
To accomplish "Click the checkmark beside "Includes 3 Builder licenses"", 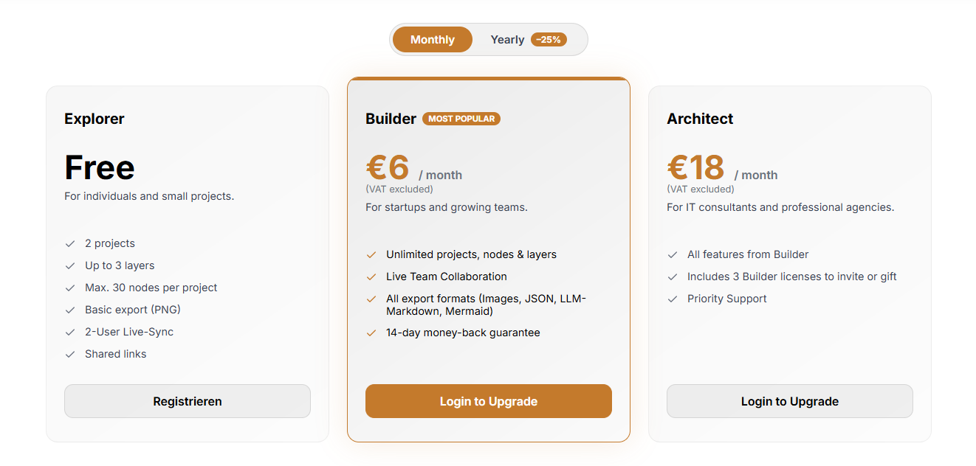I will [x=673, y=277].
